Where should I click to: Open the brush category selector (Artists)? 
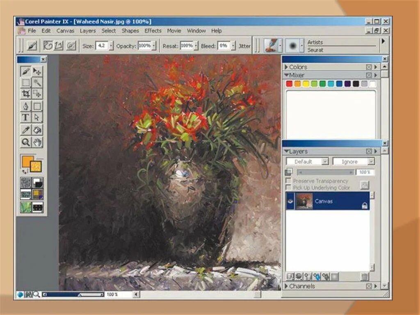point(273,45)
